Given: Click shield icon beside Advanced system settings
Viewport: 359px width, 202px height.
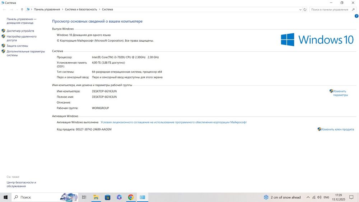Looking at the screenshot, I should 4,51.
